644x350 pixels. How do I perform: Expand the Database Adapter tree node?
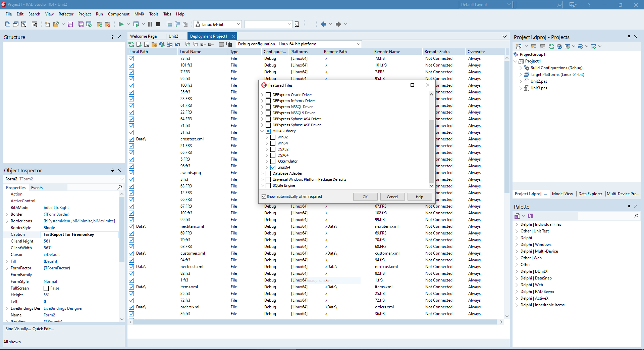pos(262,173)
